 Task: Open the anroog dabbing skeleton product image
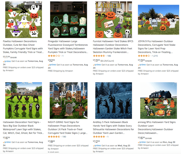158,101
